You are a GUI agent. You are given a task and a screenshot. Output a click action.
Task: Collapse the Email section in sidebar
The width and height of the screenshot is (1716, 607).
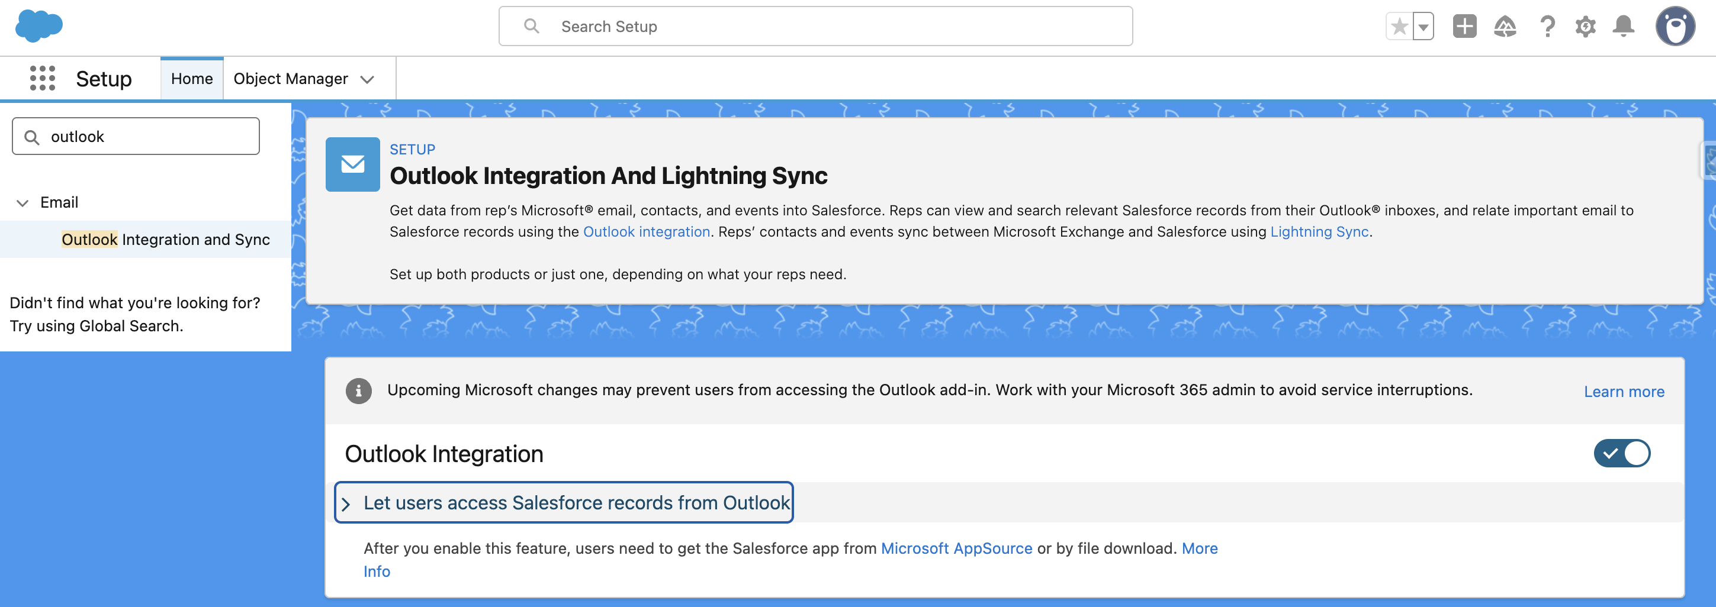[23, 202]
